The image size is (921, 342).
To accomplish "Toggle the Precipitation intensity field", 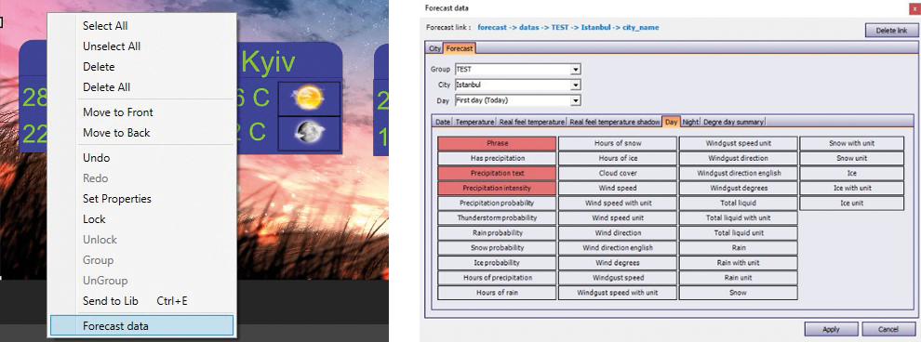I will [497, 188].
